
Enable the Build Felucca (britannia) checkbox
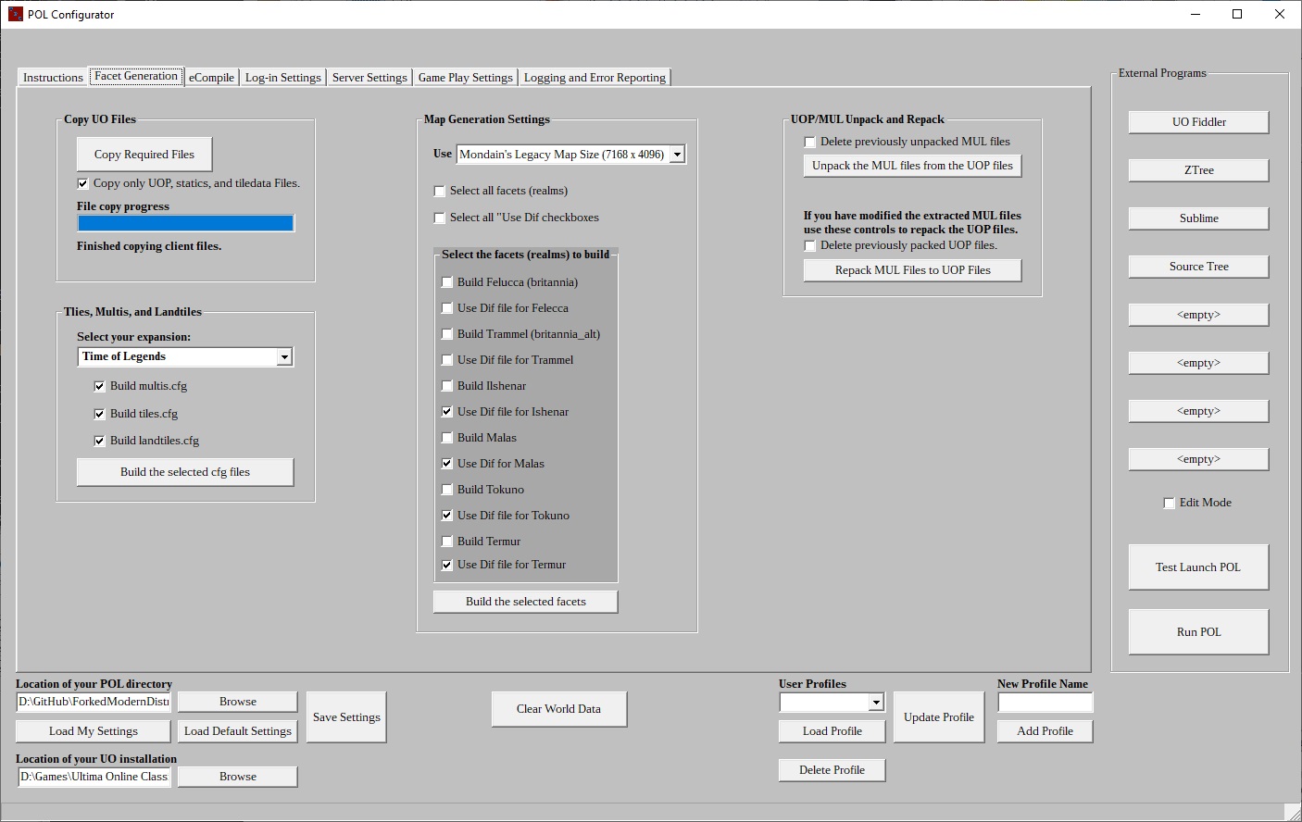(447, 282)
